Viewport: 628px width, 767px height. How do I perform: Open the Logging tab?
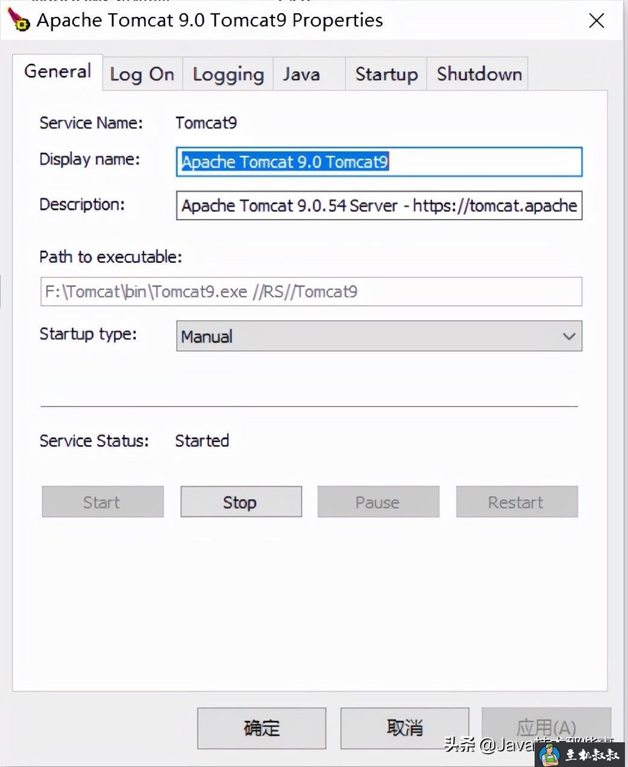pos(228,74)
